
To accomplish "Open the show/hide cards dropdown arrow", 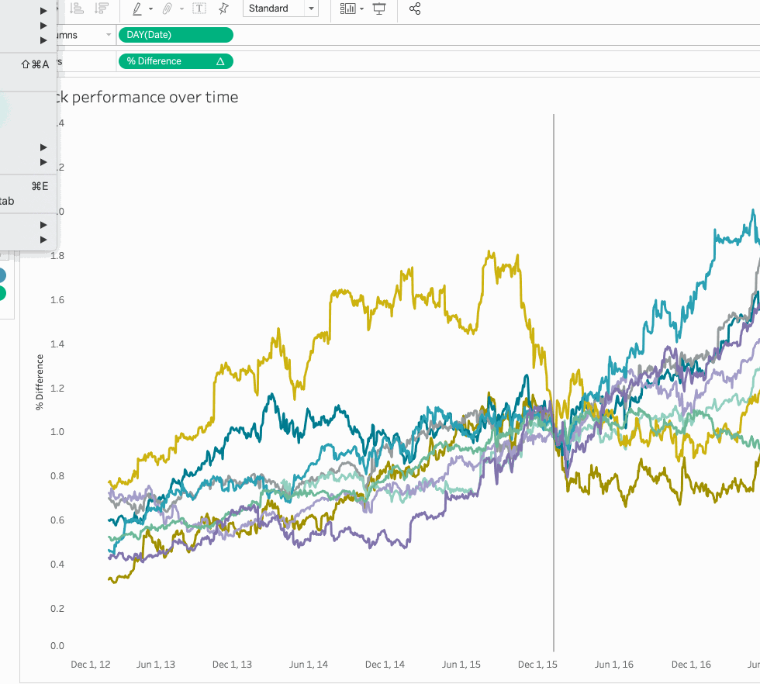I will coord(362,9).
